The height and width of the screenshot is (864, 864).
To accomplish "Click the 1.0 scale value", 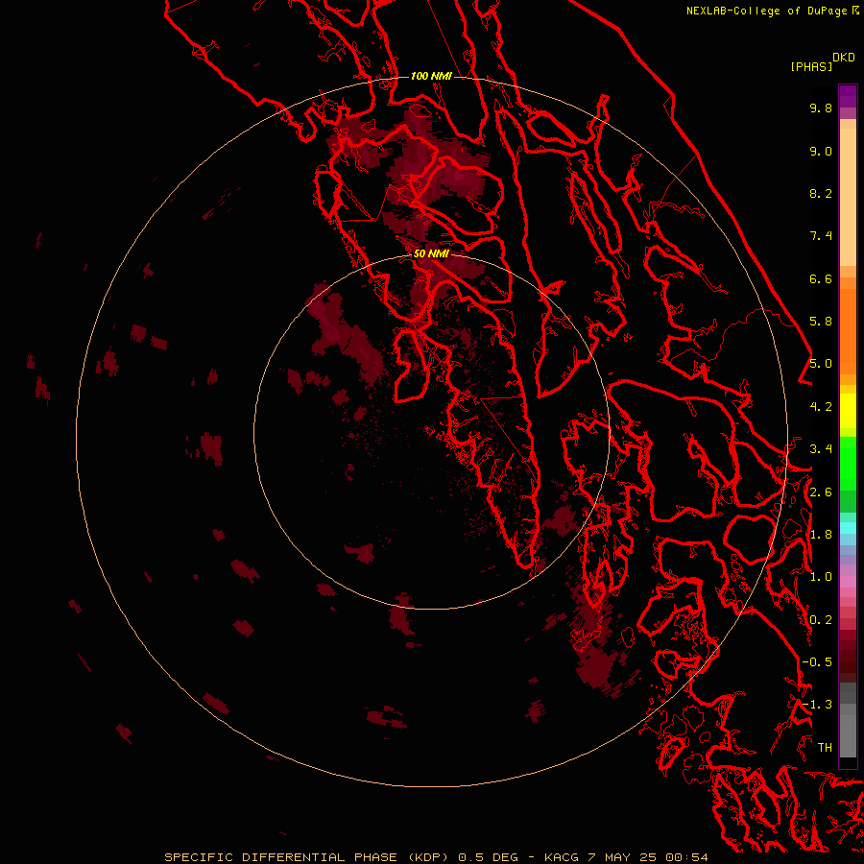I will pos(821,577).
